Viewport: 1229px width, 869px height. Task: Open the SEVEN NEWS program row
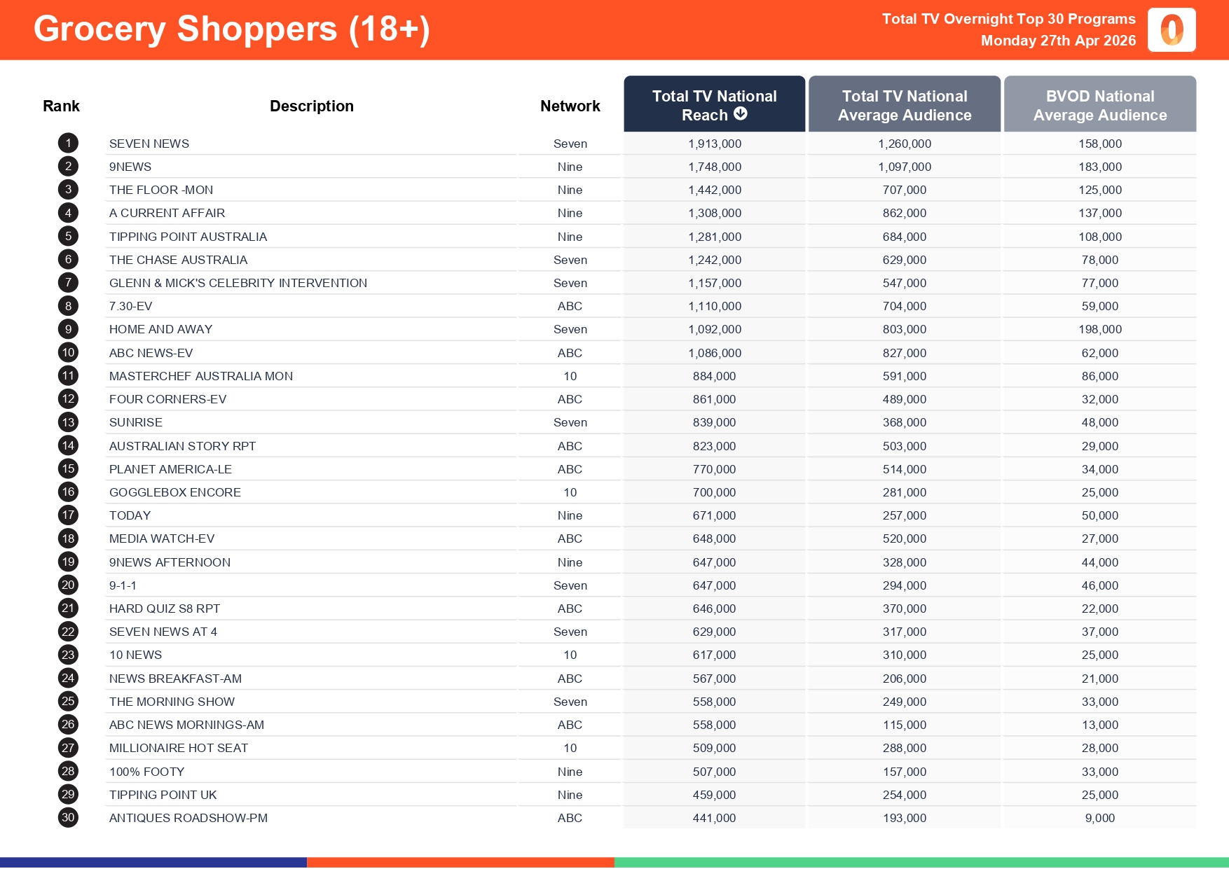(149, 144)
